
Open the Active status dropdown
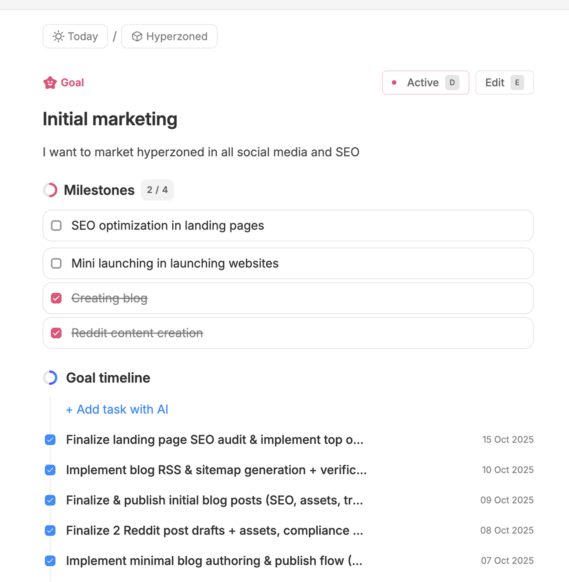coord(425,83)
